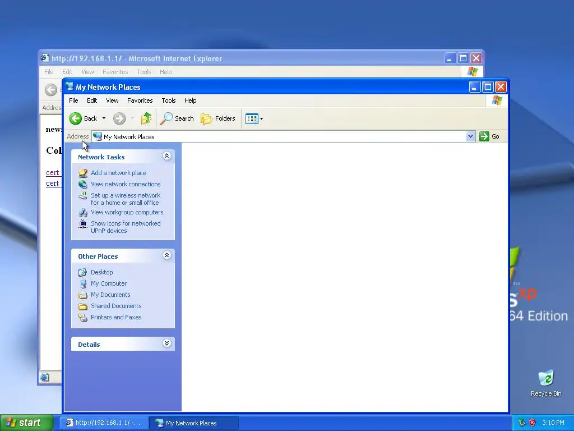Click Add a network place link
The image size is (574, 431).
pyautogui.click(x=118, y=173)
